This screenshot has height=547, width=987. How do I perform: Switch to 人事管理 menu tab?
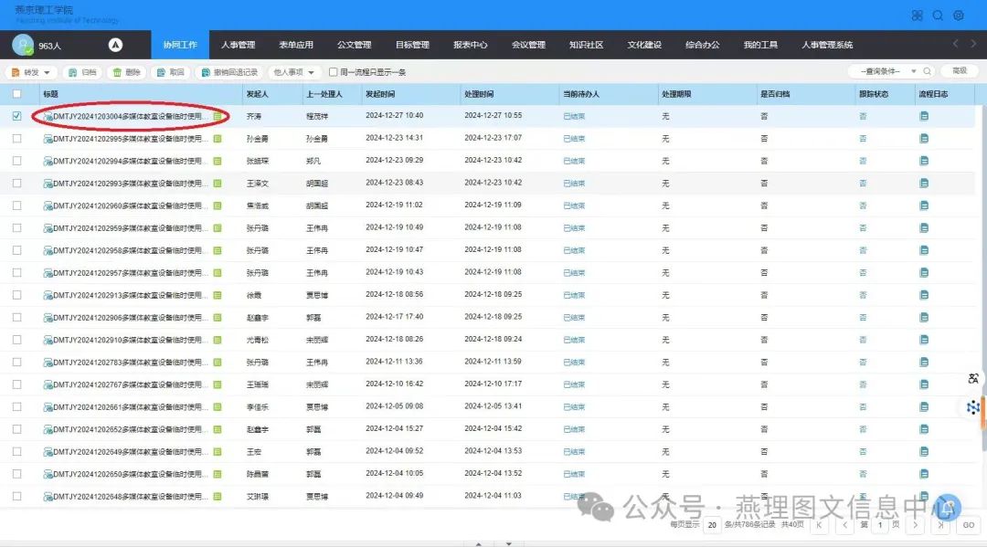pos(238,45)
